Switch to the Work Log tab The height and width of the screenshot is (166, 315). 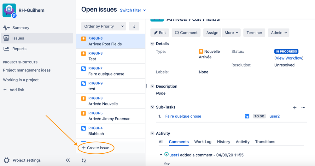click(203, 142)
